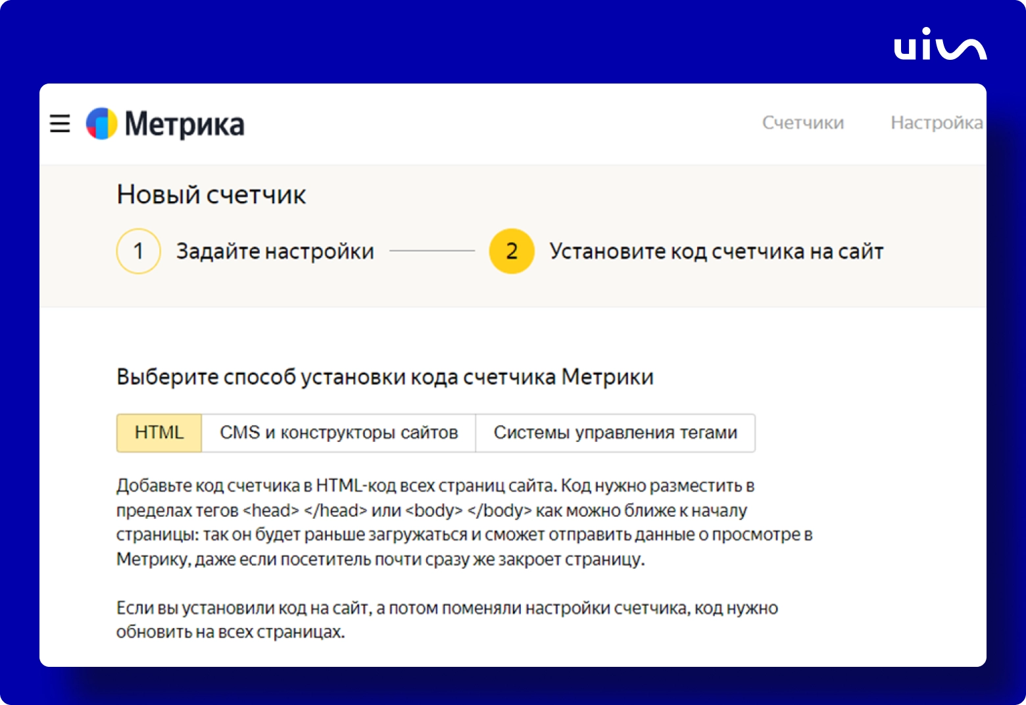
Task: Open the hamburger menu icon
Action: [x=60, y=124]
